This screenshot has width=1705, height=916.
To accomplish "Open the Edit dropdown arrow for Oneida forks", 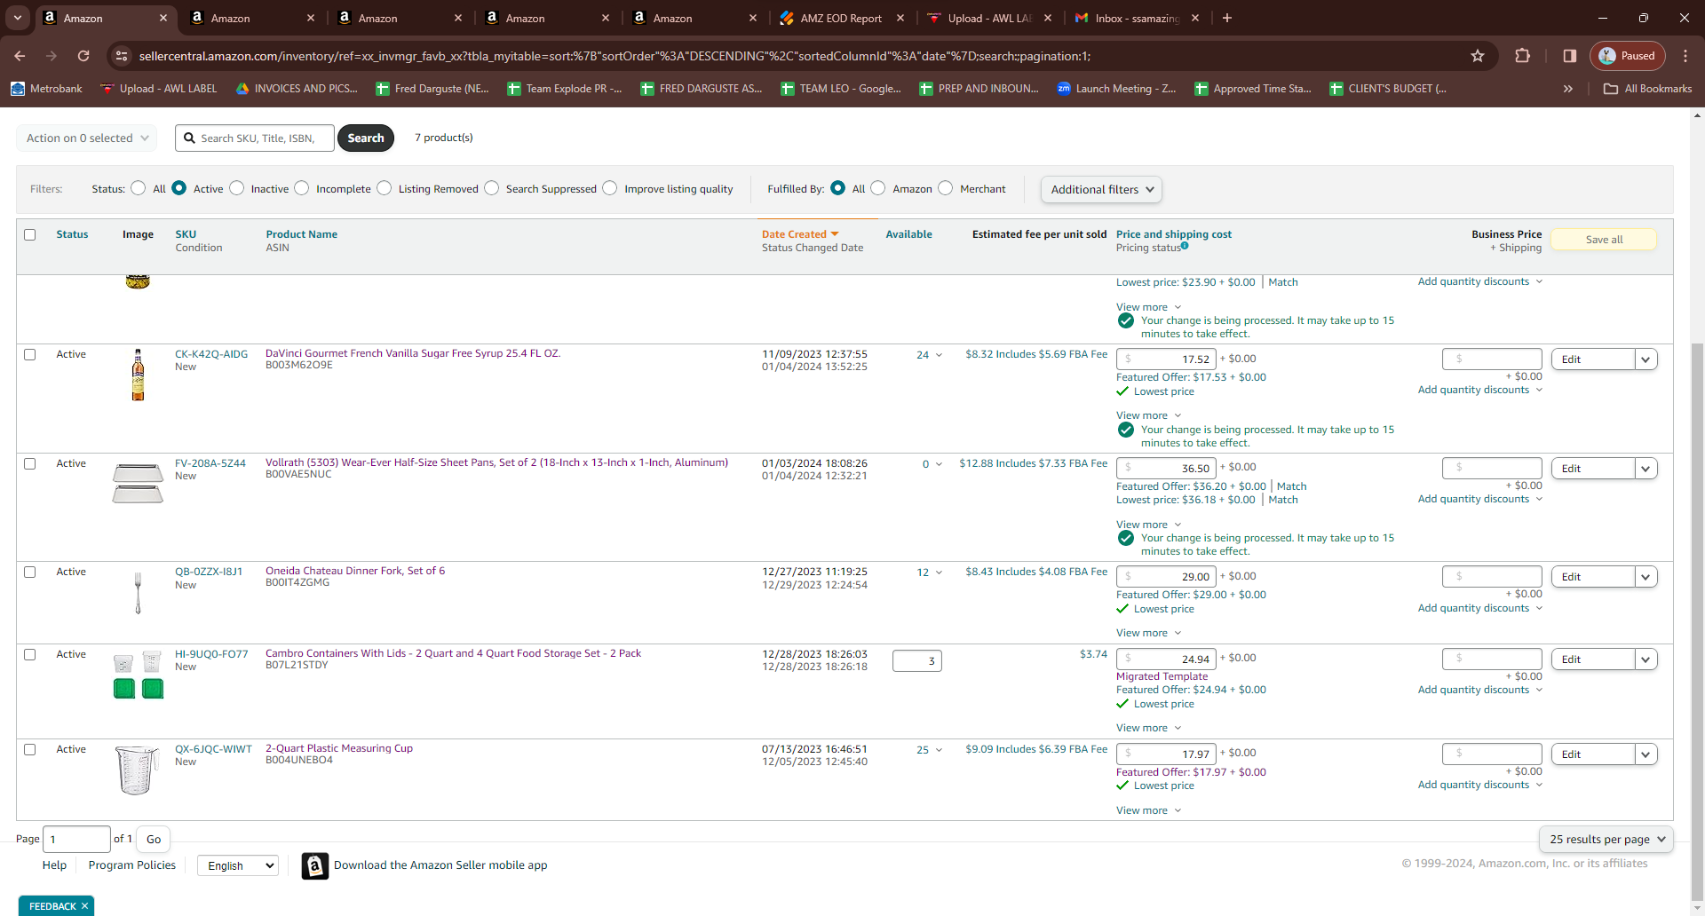I will click(1646, 577).
